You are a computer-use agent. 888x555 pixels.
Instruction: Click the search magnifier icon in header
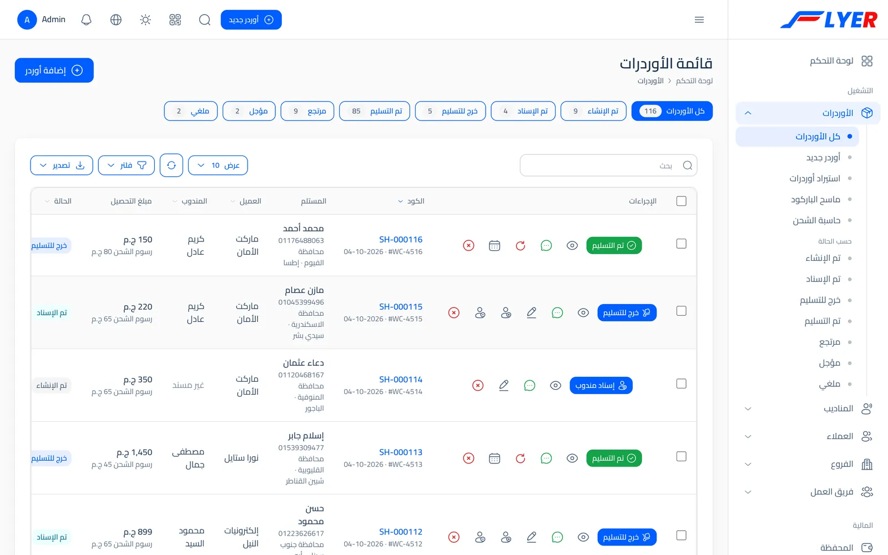(205, 20)
